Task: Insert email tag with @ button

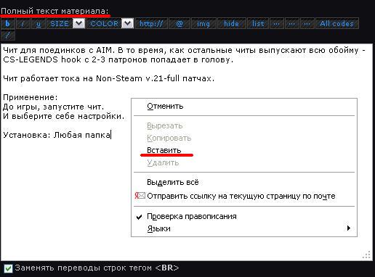Action: (180, 23)
